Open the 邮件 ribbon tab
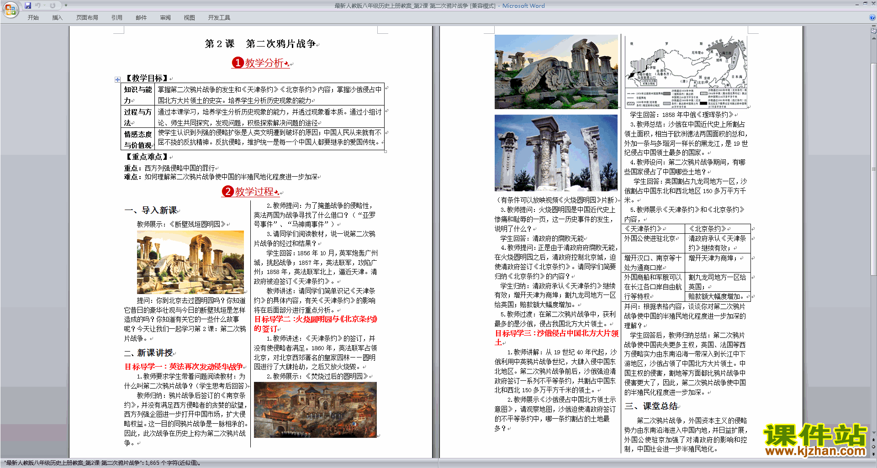877x468 pixels. click(x=141, y=17)
